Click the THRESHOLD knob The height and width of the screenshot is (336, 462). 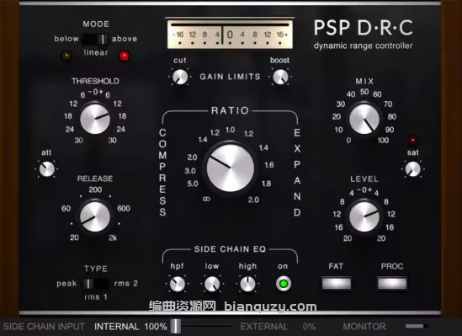(95, 119)
